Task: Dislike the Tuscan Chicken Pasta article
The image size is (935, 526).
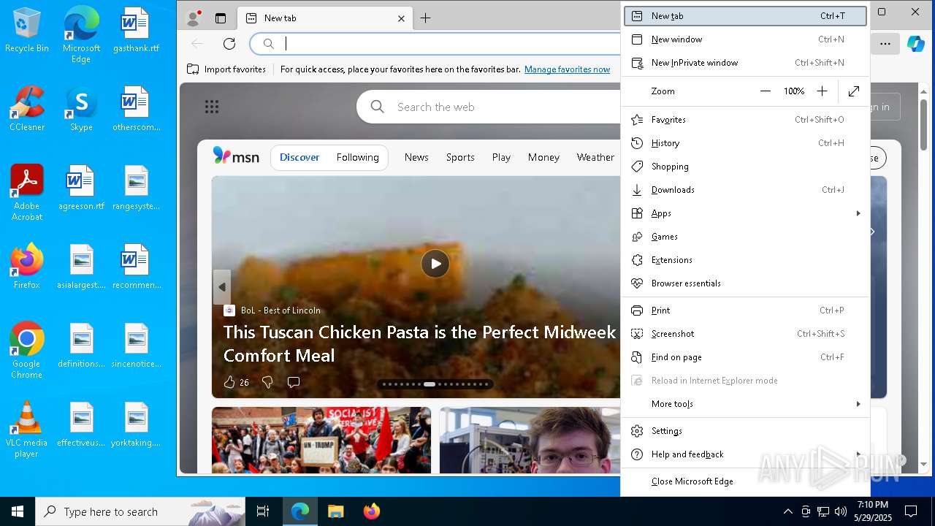Action: pyautogui.click(x=267, y=382)
